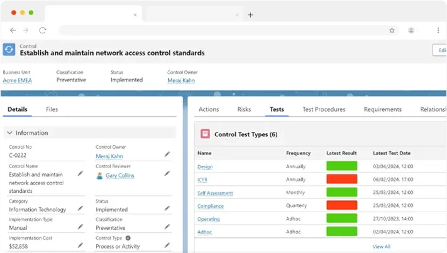Image resolution: width=447 pixels, height=253 pixels.
Task: Click the green result swatch for Design
Action: click(341, 166)
